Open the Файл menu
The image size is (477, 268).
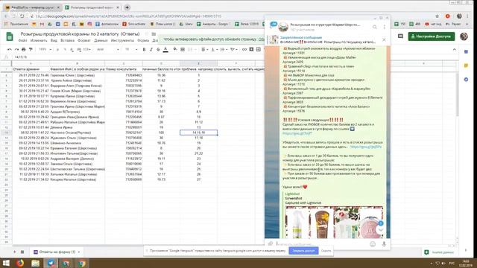coord(22,40)
